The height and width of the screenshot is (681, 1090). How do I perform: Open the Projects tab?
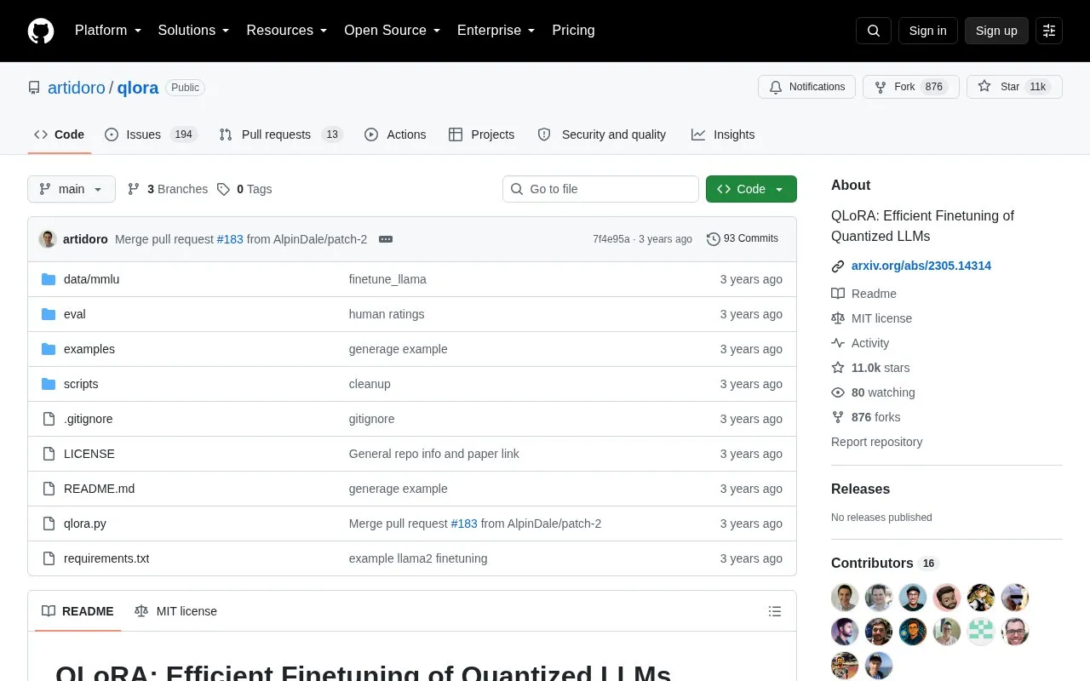(x=482, y=134)
